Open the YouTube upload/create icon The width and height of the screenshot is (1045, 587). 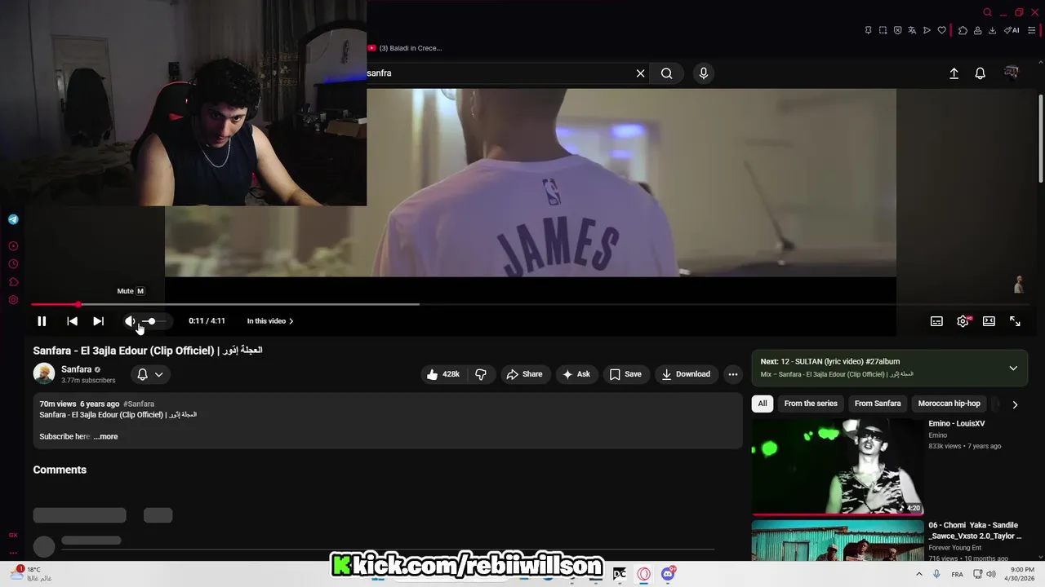pos(954,73)
